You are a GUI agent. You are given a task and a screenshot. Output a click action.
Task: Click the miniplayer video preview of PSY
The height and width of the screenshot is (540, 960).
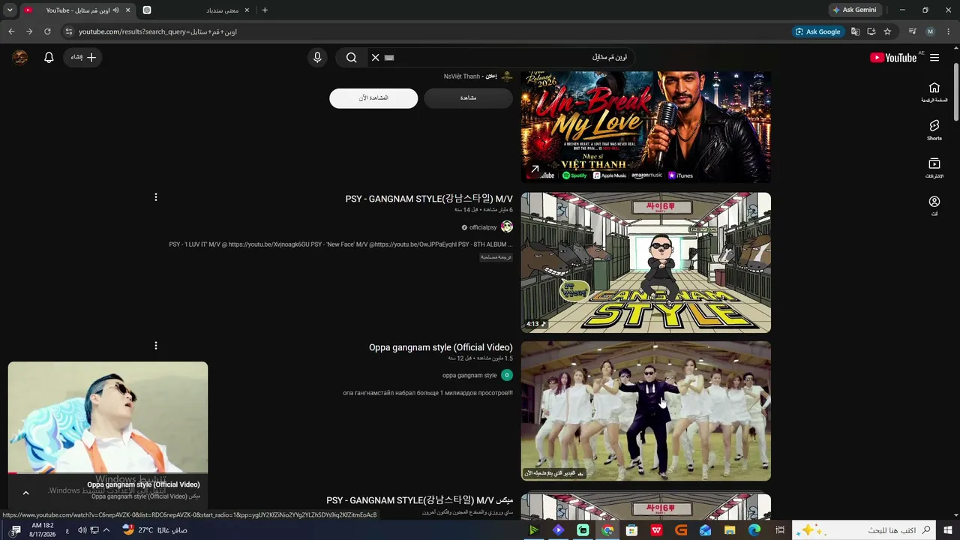(108, 418)
